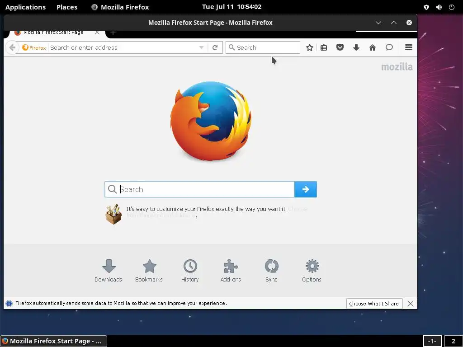Minimize the Firefox window via down chevron

pos(378,23)
